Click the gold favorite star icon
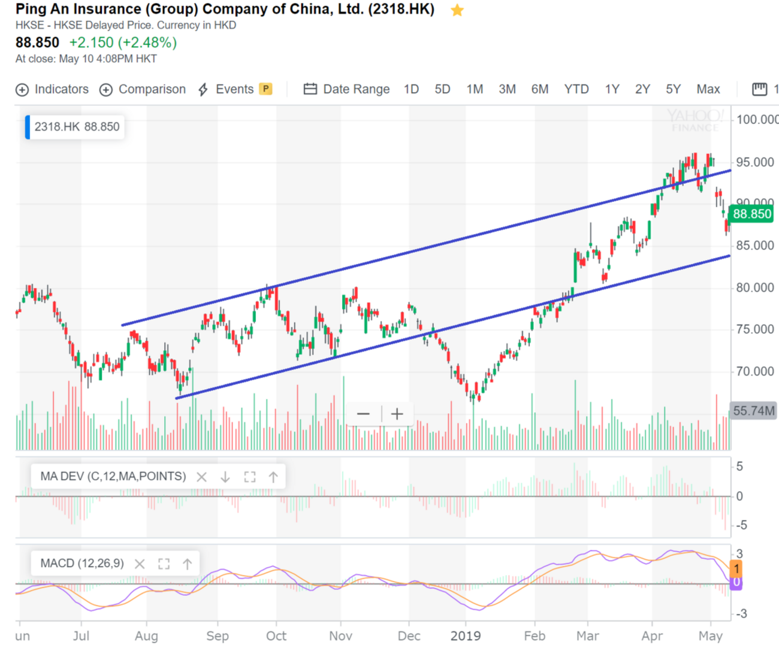779x651 pixels. click(x=457, y=10)
